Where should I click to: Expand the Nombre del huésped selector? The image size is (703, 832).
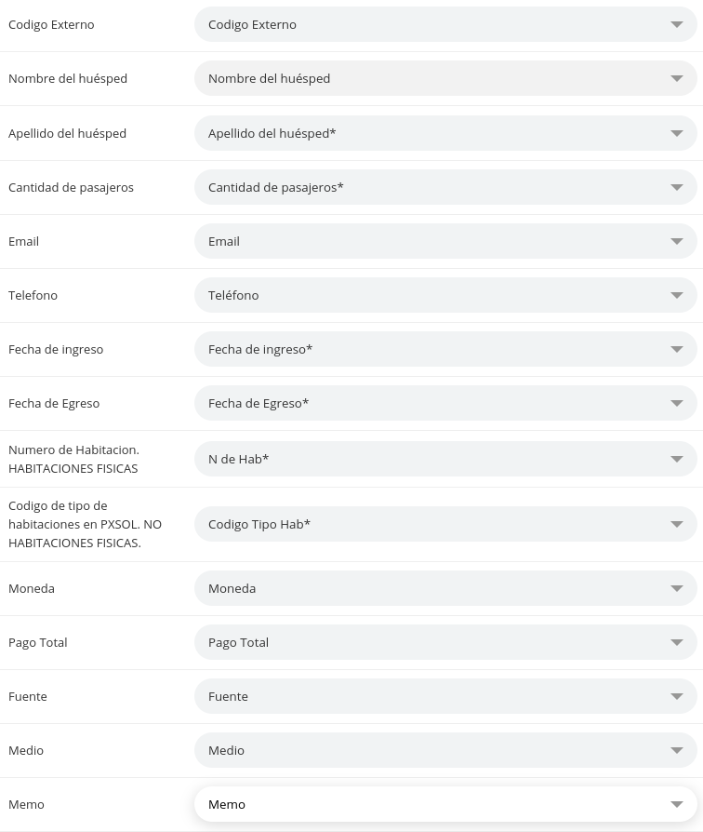pyautogui.click(x=444, y=78)
